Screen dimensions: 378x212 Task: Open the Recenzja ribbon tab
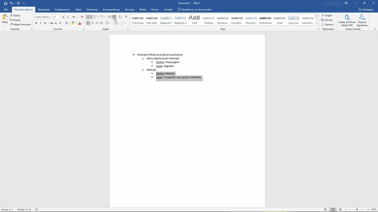[129, 9]
